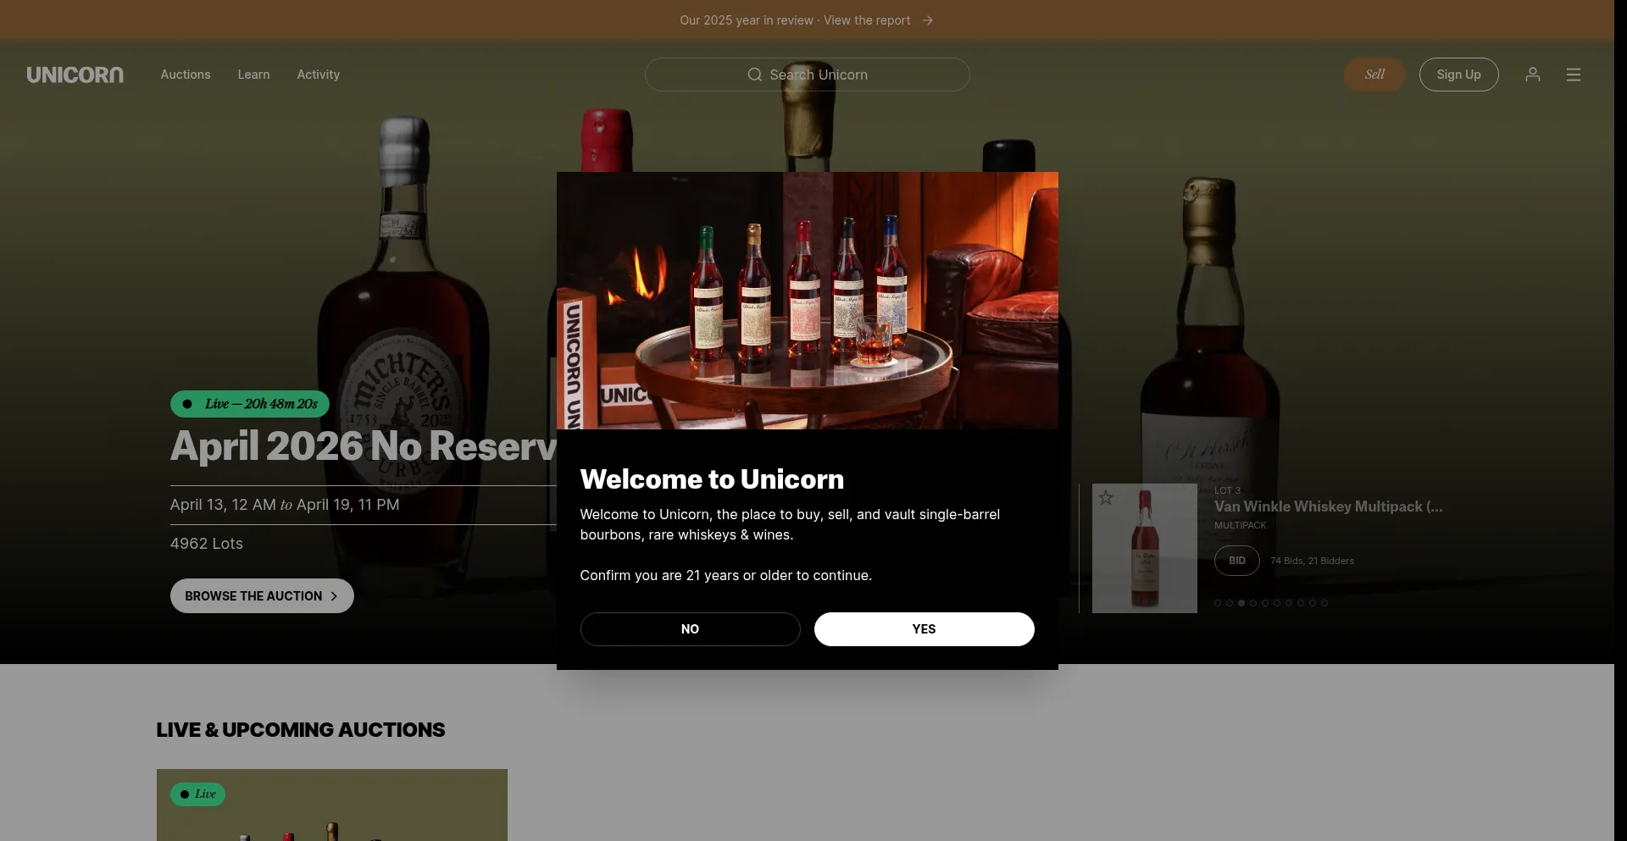This screenshot has width=1627, height=841.
Task: Click the Live badge on the auction card
Action: [x=197, y=794]
